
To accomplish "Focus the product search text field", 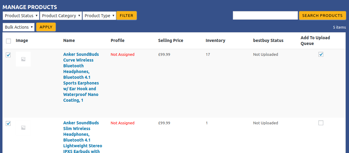I will 265,16.
